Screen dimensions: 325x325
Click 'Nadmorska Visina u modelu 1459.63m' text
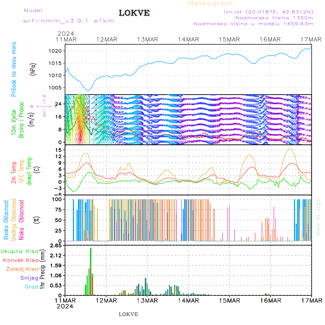click(253, 24)
